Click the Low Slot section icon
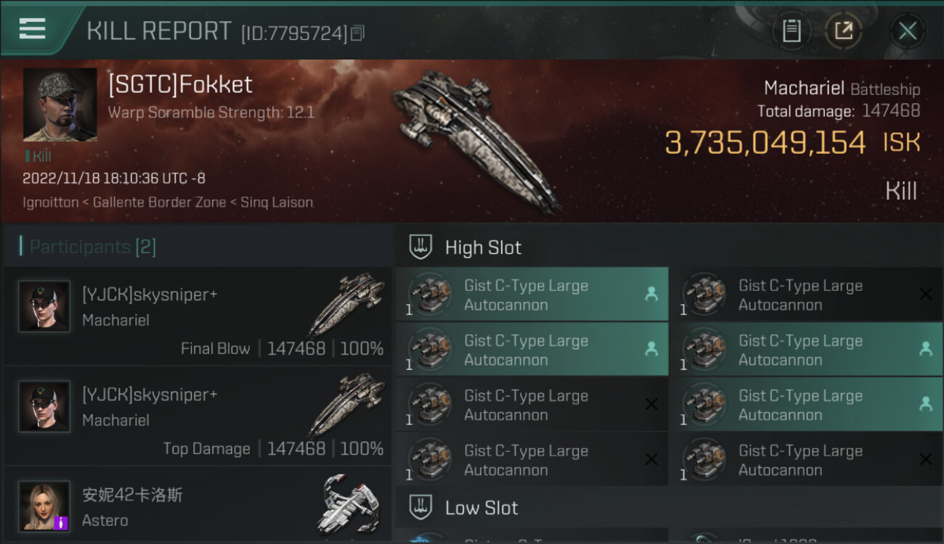The height and width of the screenshot is (544, 944). click(x=421, y=507)
